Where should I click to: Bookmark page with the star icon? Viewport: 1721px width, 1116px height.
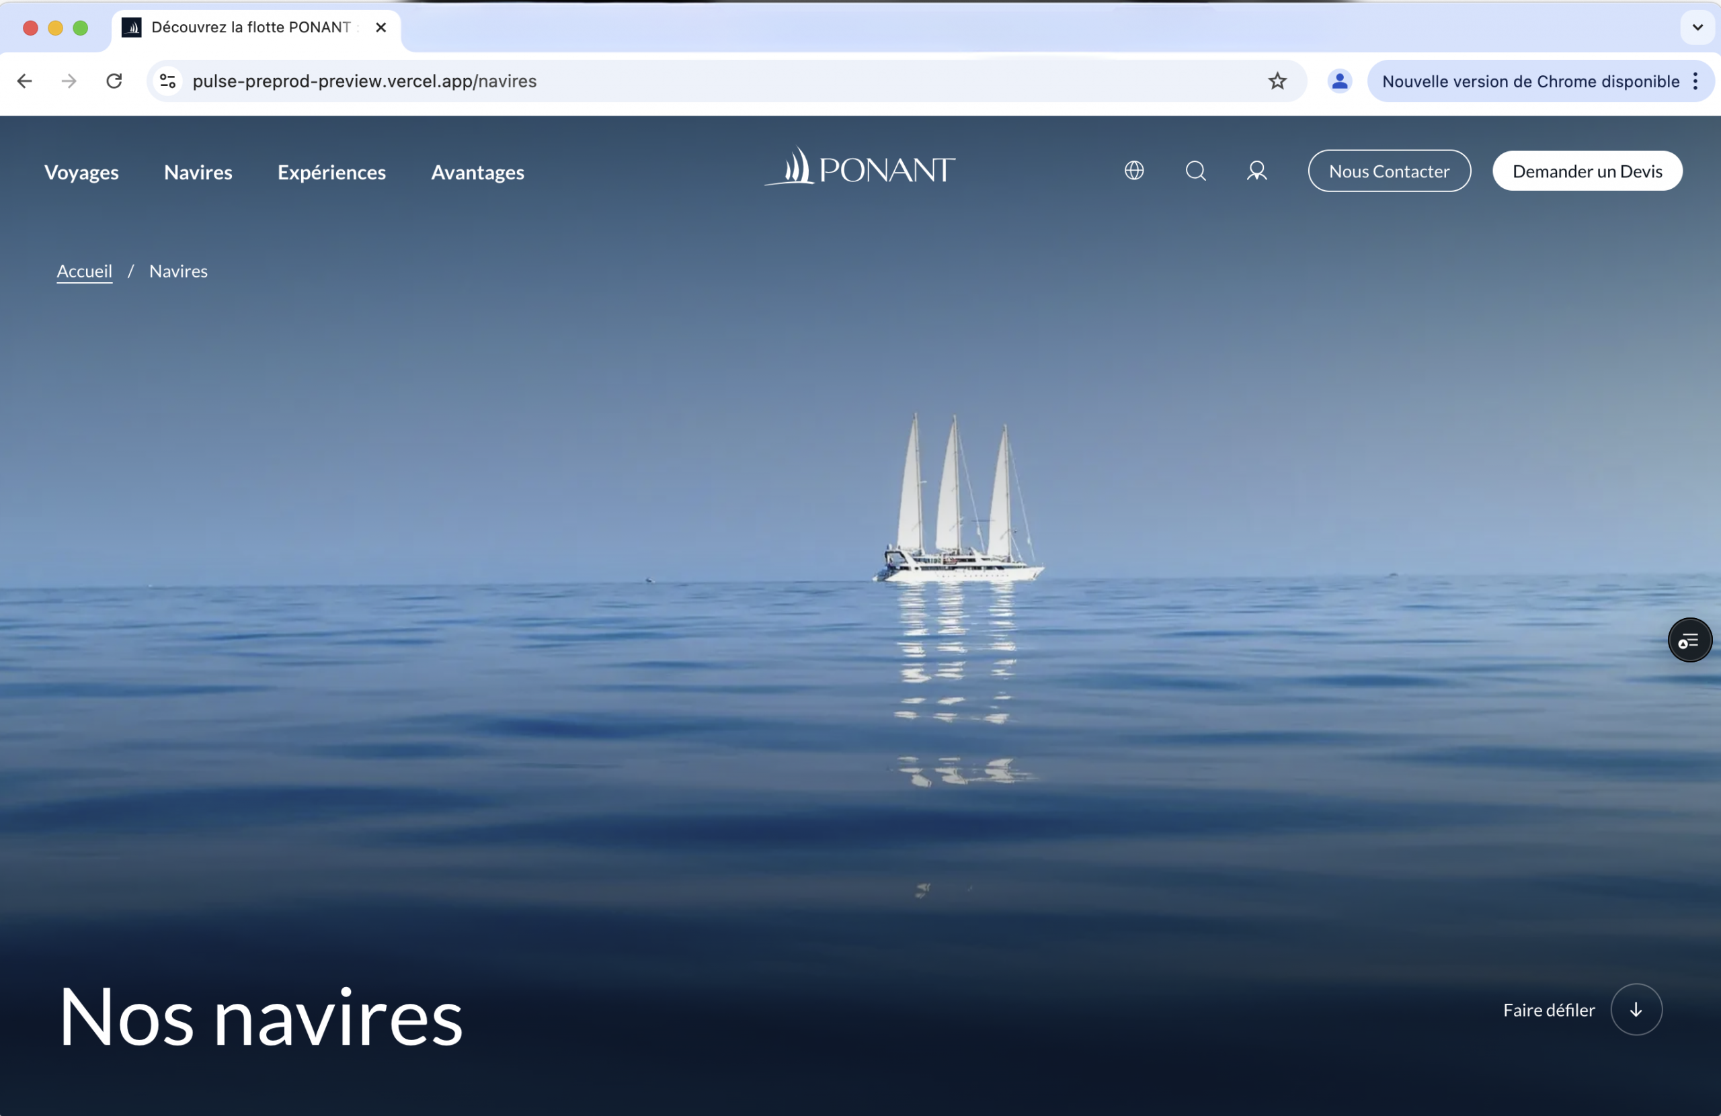1277,81
